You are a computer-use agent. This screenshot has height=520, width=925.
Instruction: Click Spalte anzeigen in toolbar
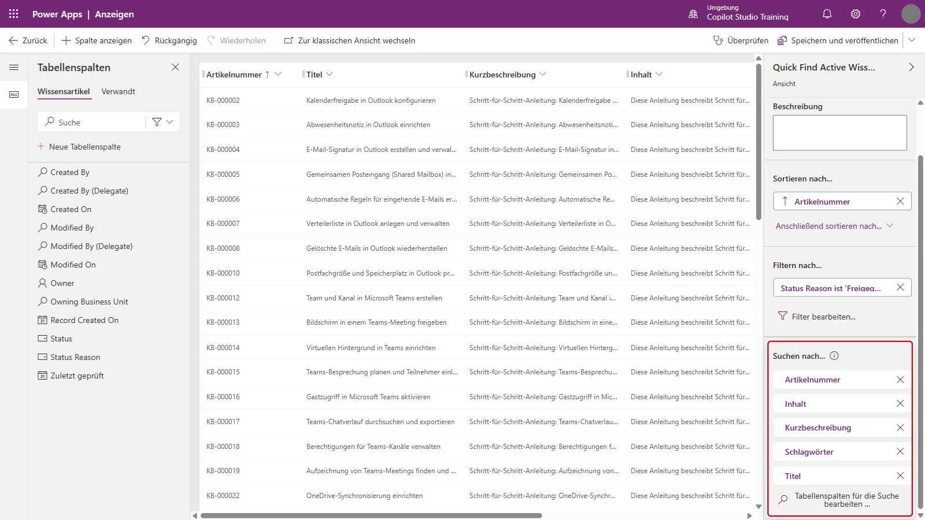tap(97, 40)
